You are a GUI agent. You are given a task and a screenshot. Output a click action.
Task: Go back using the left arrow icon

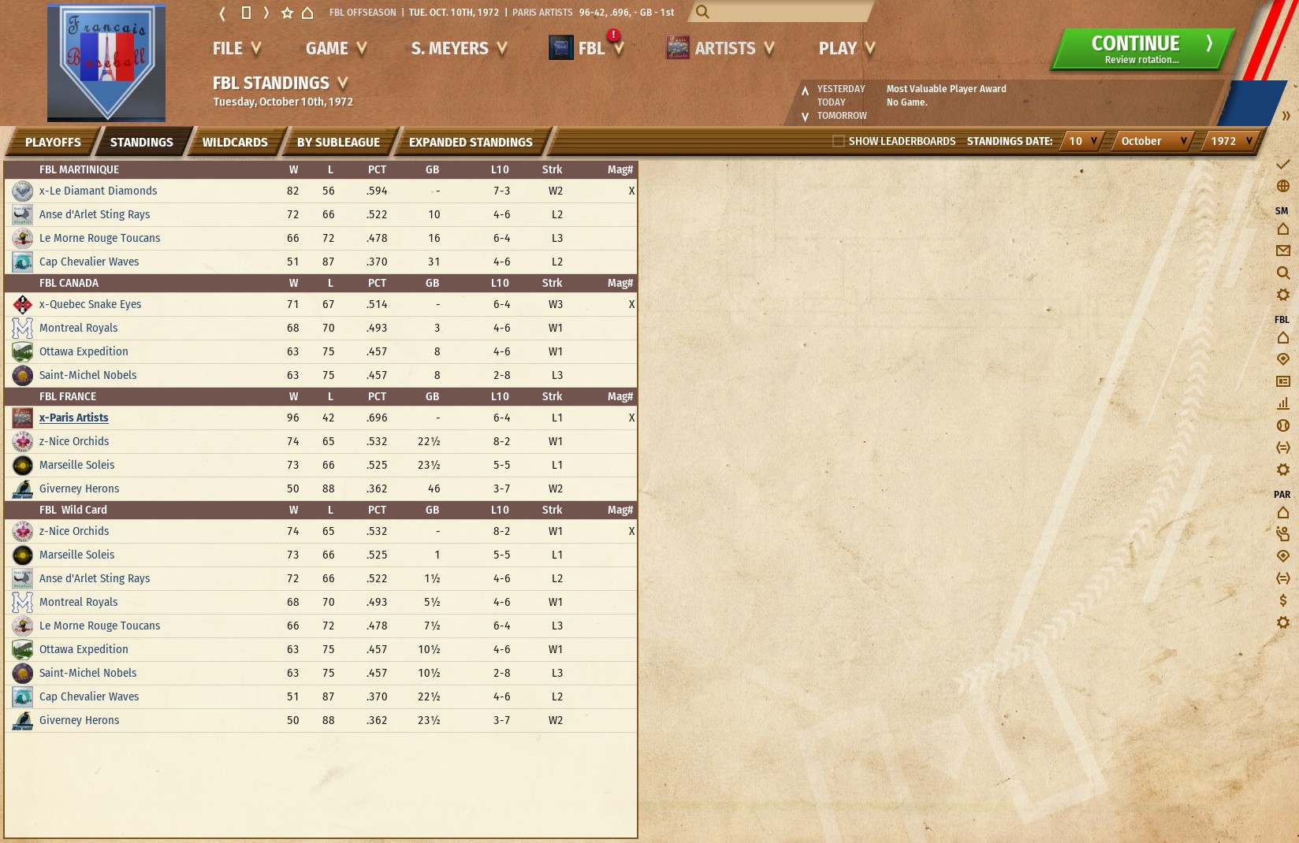[x=222, y=13]
